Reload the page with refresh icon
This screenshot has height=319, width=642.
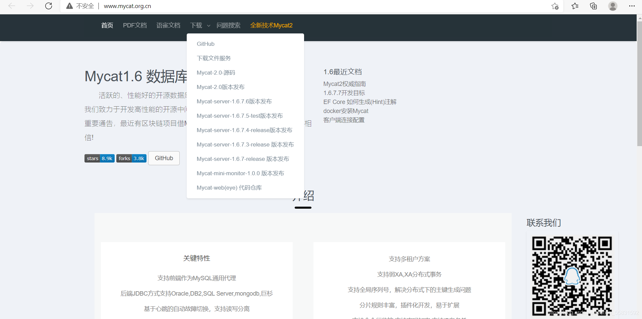click(49, 6)
